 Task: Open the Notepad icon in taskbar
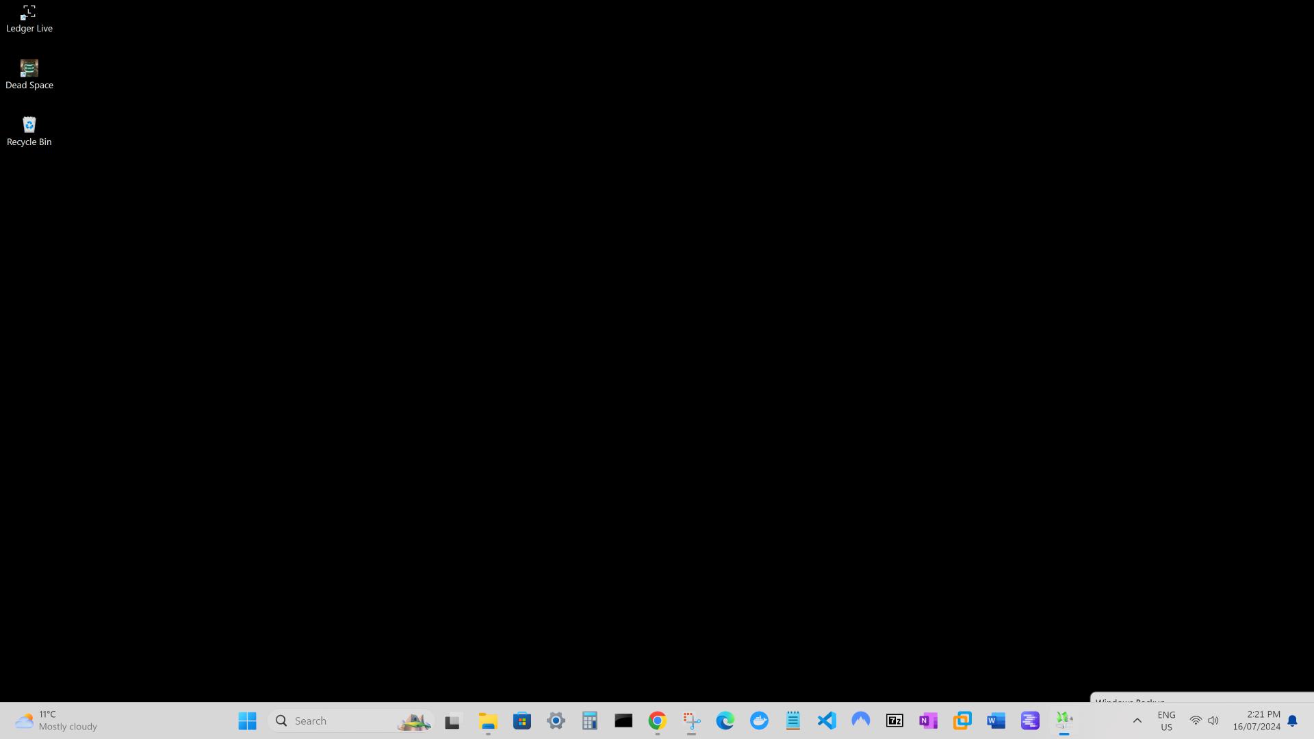pos(793,721)
